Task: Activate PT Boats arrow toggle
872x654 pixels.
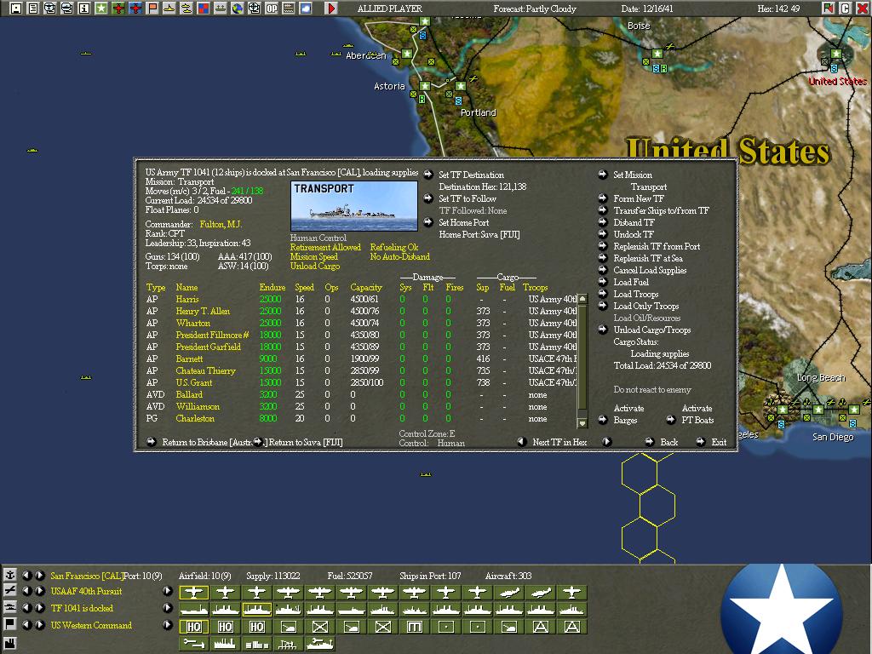Action: 671,420
